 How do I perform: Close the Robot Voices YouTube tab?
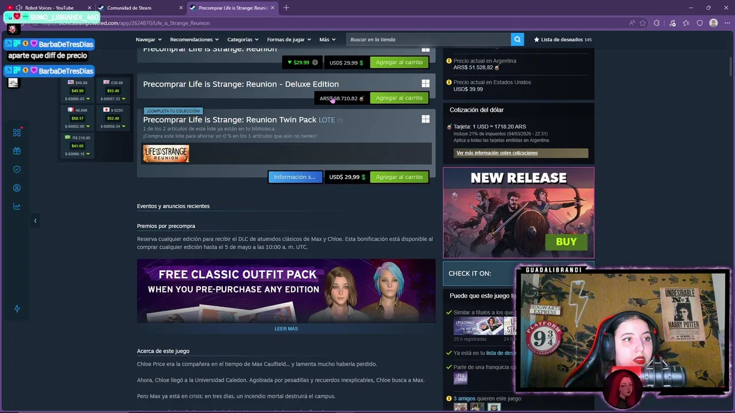click(89, 8)
